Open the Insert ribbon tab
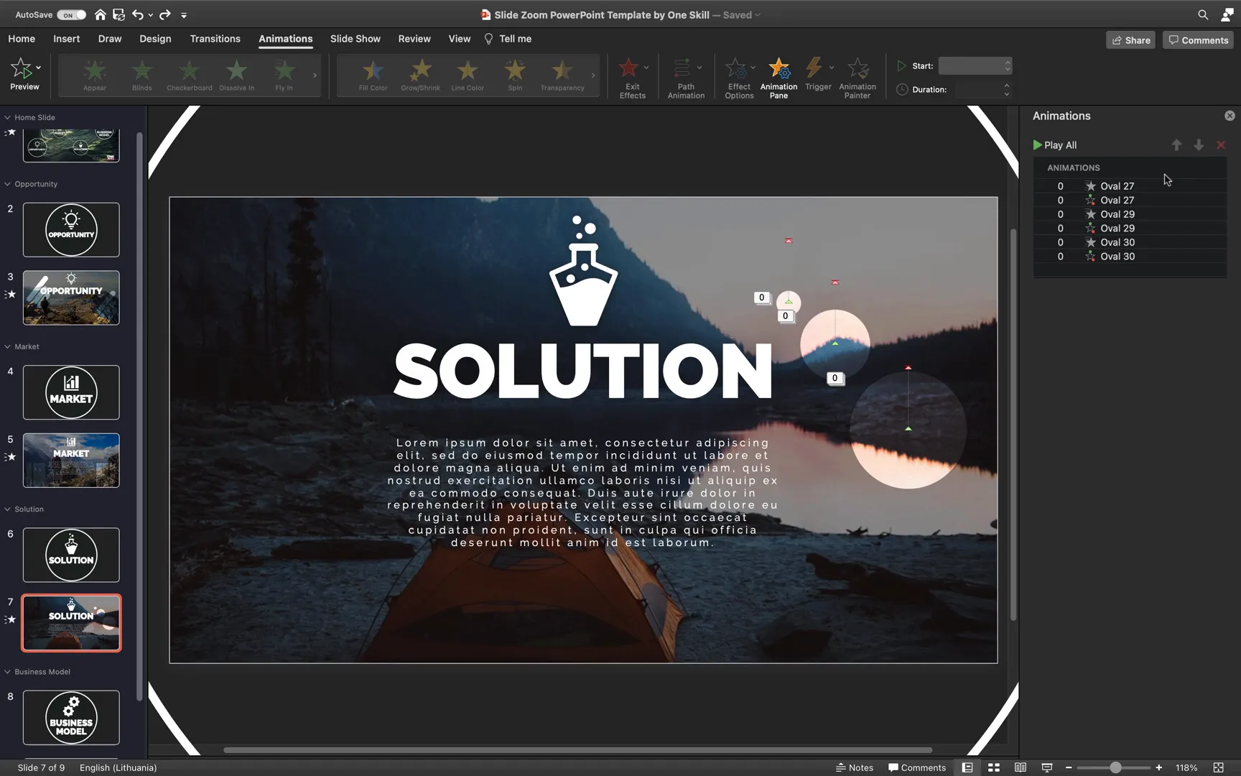 (66, 39)
